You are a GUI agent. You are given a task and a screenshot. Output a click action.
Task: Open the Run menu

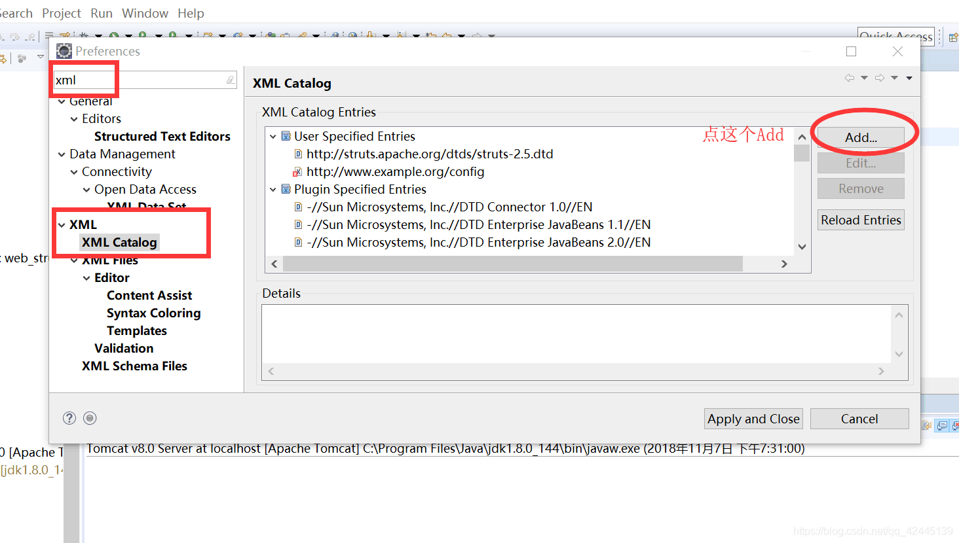pos(102,13)
